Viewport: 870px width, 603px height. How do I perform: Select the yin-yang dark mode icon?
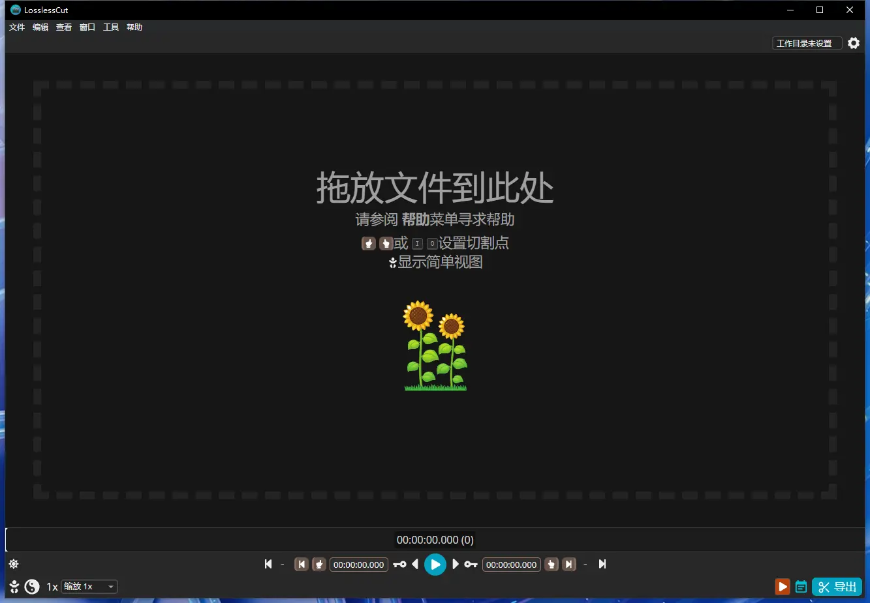31,586
